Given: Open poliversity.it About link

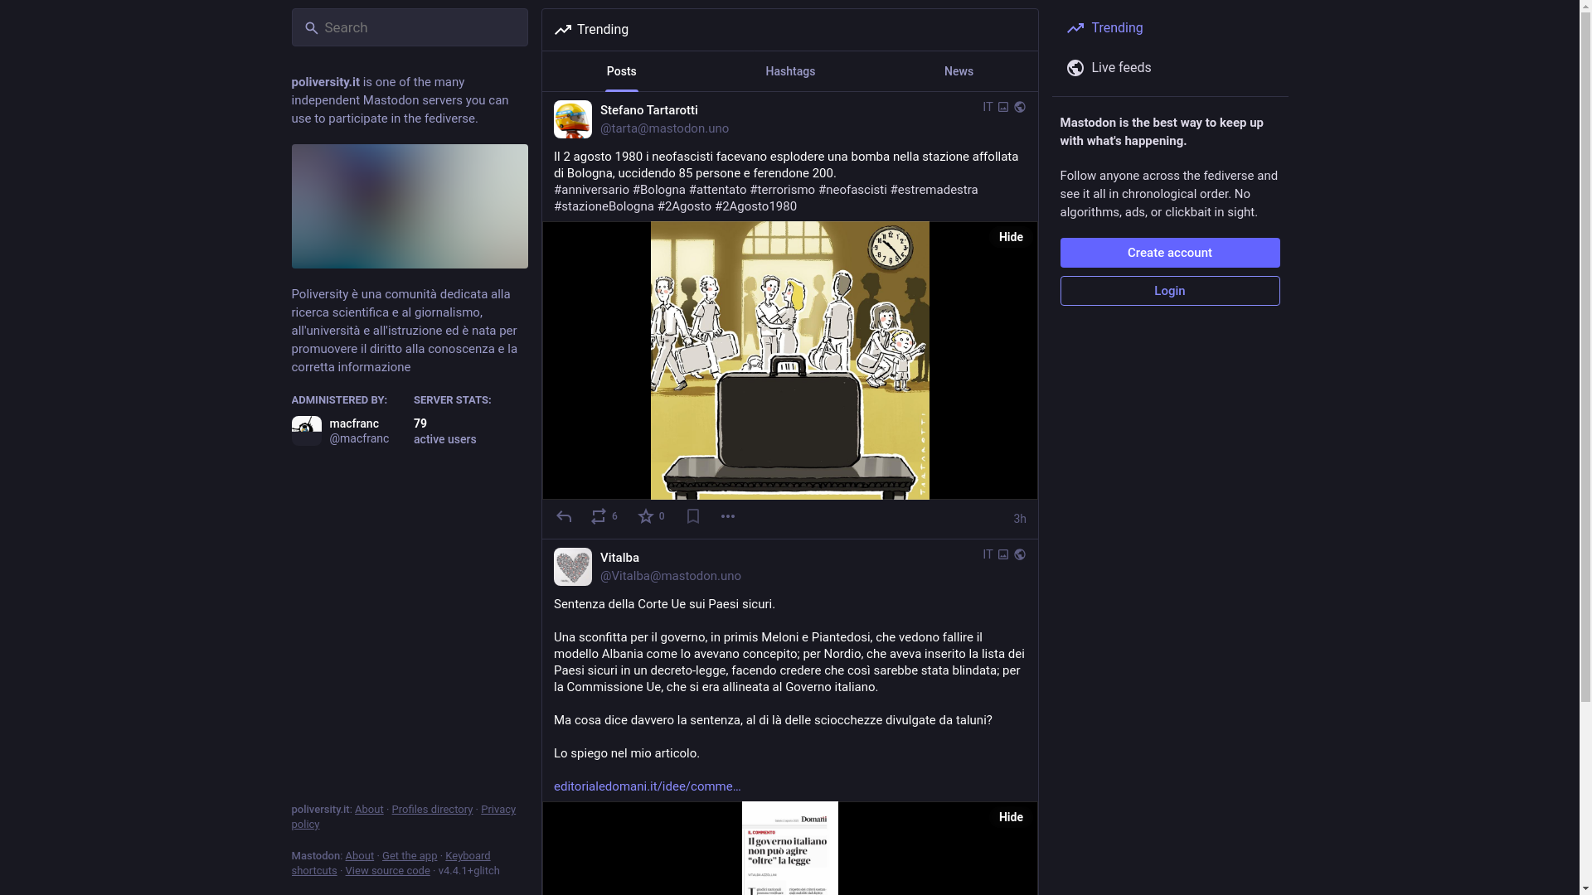Looking at the screenshot, I should (369, 810).
